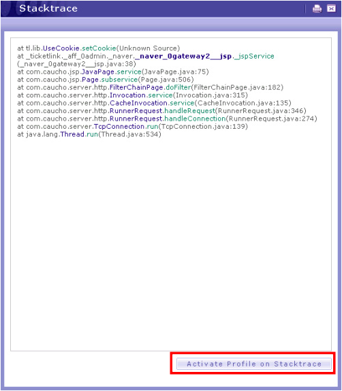342x391 pixels.
Task: Close the Stacktrace window
Action: [x=331, y=9]
